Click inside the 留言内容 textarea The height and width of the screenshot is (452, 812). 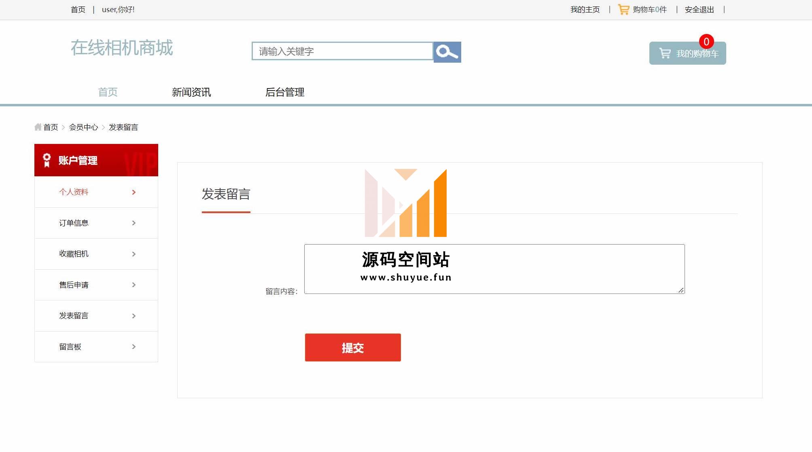pyautogui.click(x=494, y=269)
